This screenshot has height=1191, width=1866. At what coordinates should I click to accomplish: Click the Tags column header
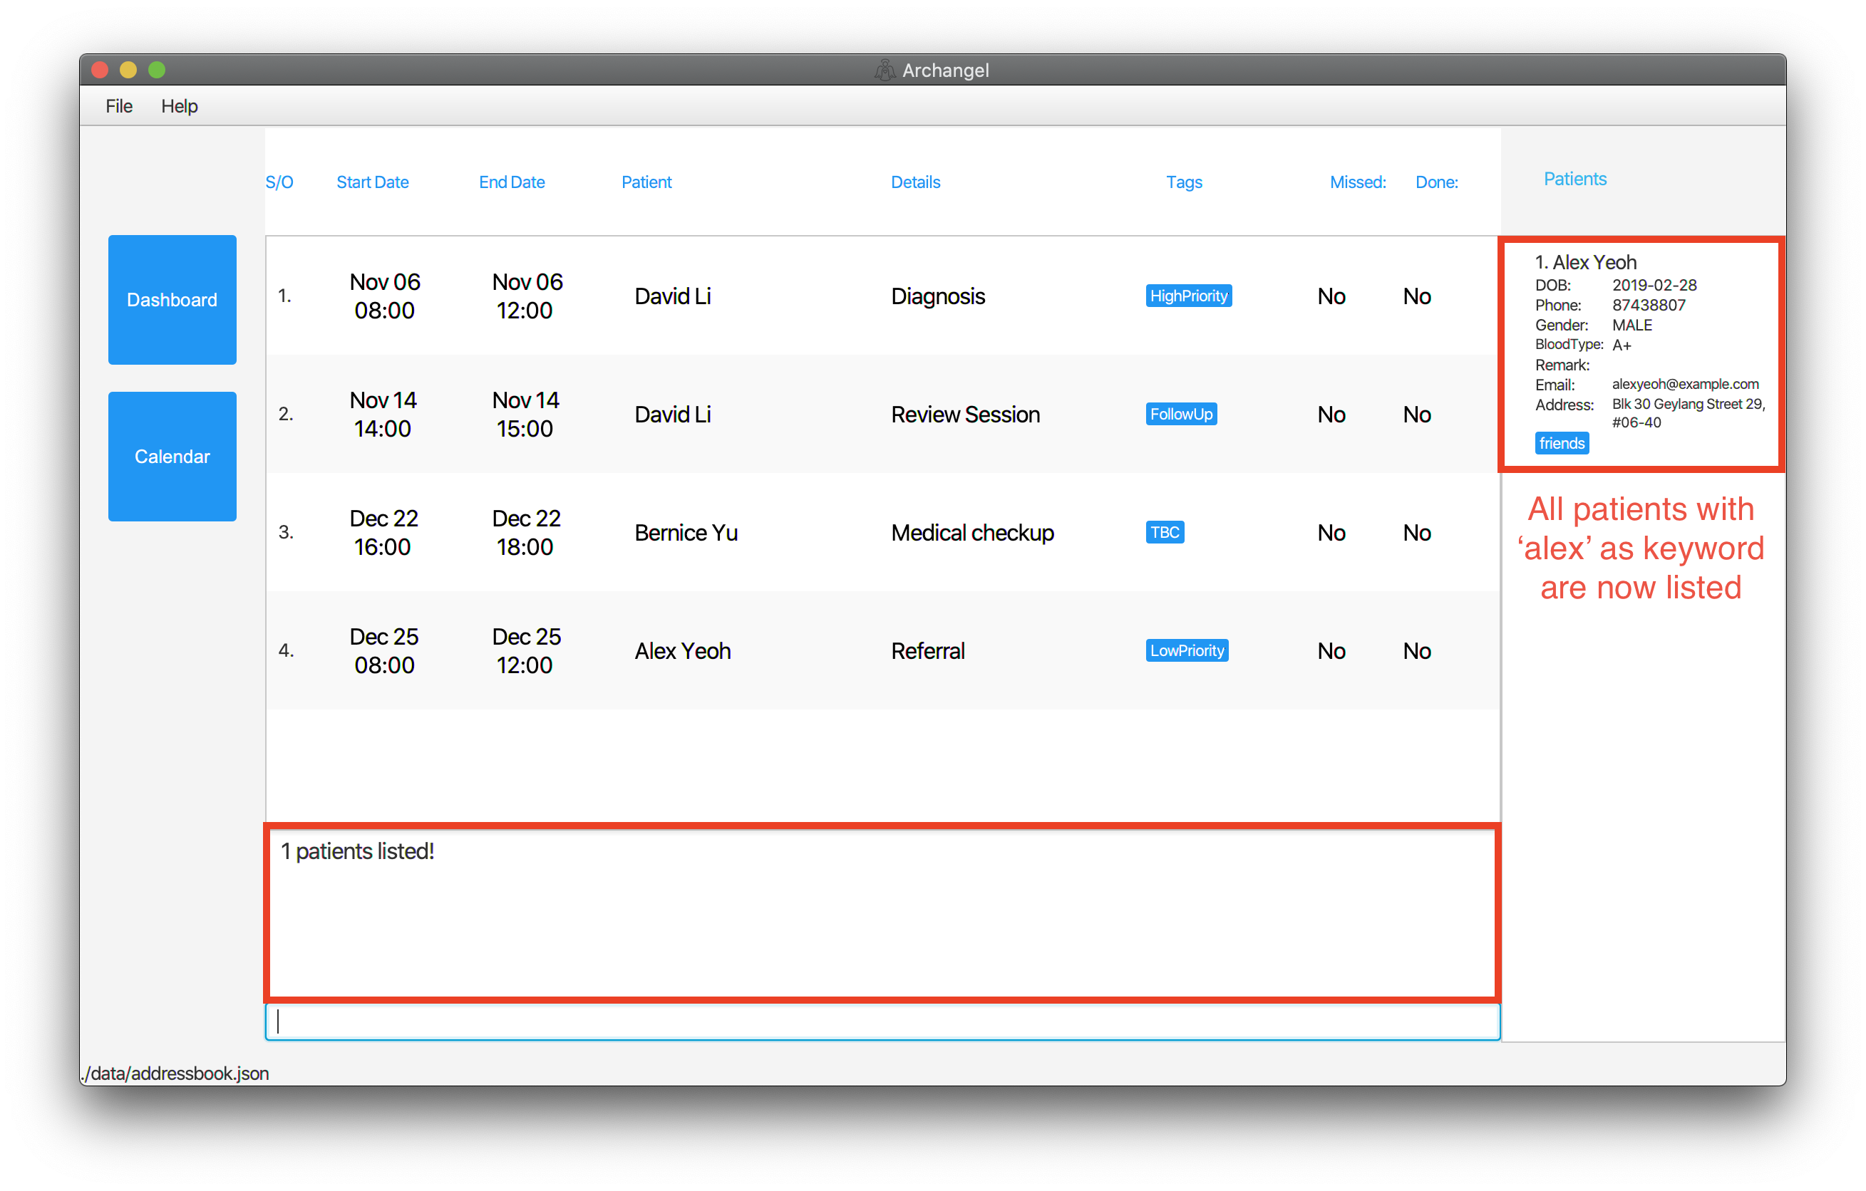pyautogui.click(x=1184, y=182)
